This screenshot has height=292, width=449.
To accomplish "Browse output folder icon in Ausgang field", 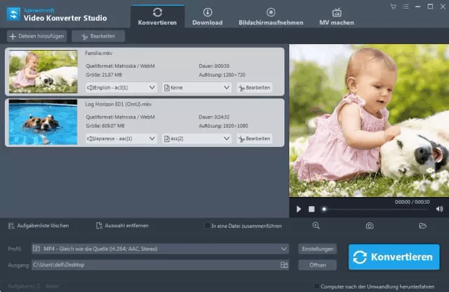I will [284, 265].
